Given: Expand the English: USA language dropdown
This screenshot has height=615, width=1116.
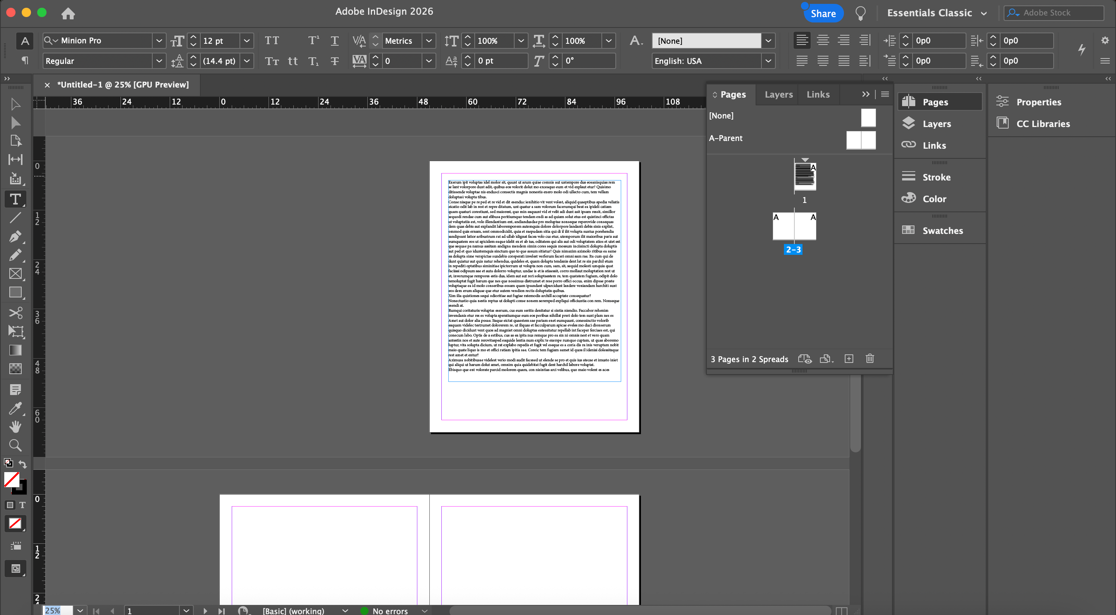Looking at the screenshot, I should click(768, 61).
